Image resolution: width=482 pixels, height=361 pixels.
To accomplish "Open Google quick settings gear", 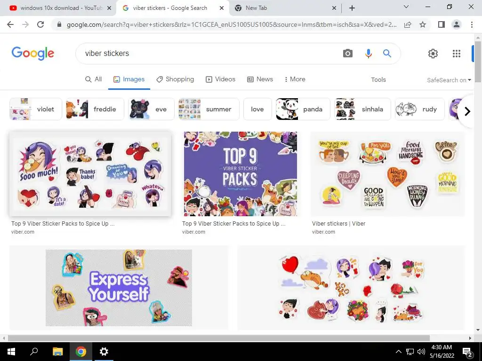I will pos(433,54).
